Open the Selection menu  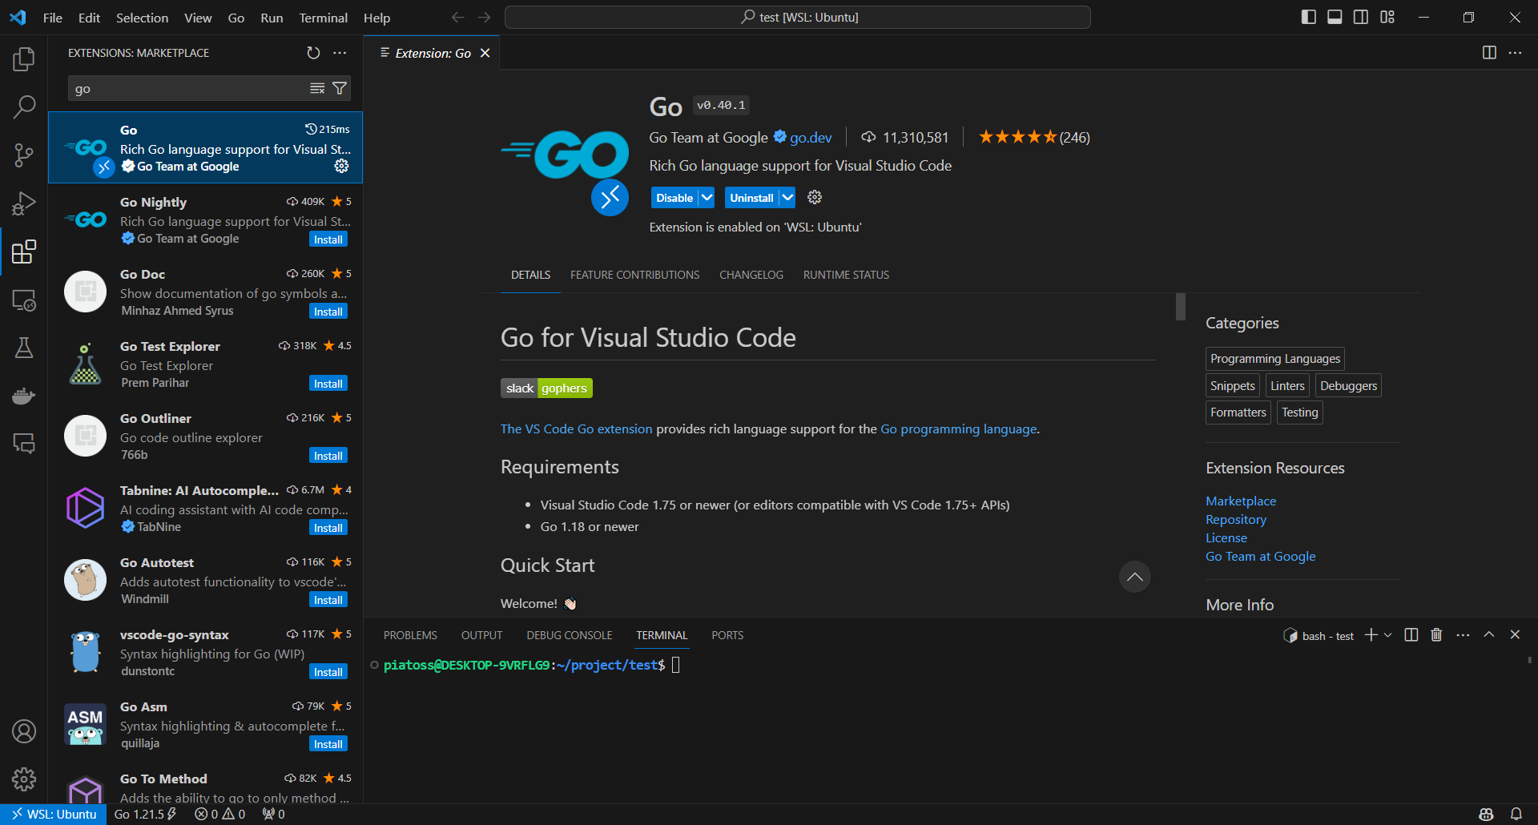pyautogui.click(x=142, y=18)
